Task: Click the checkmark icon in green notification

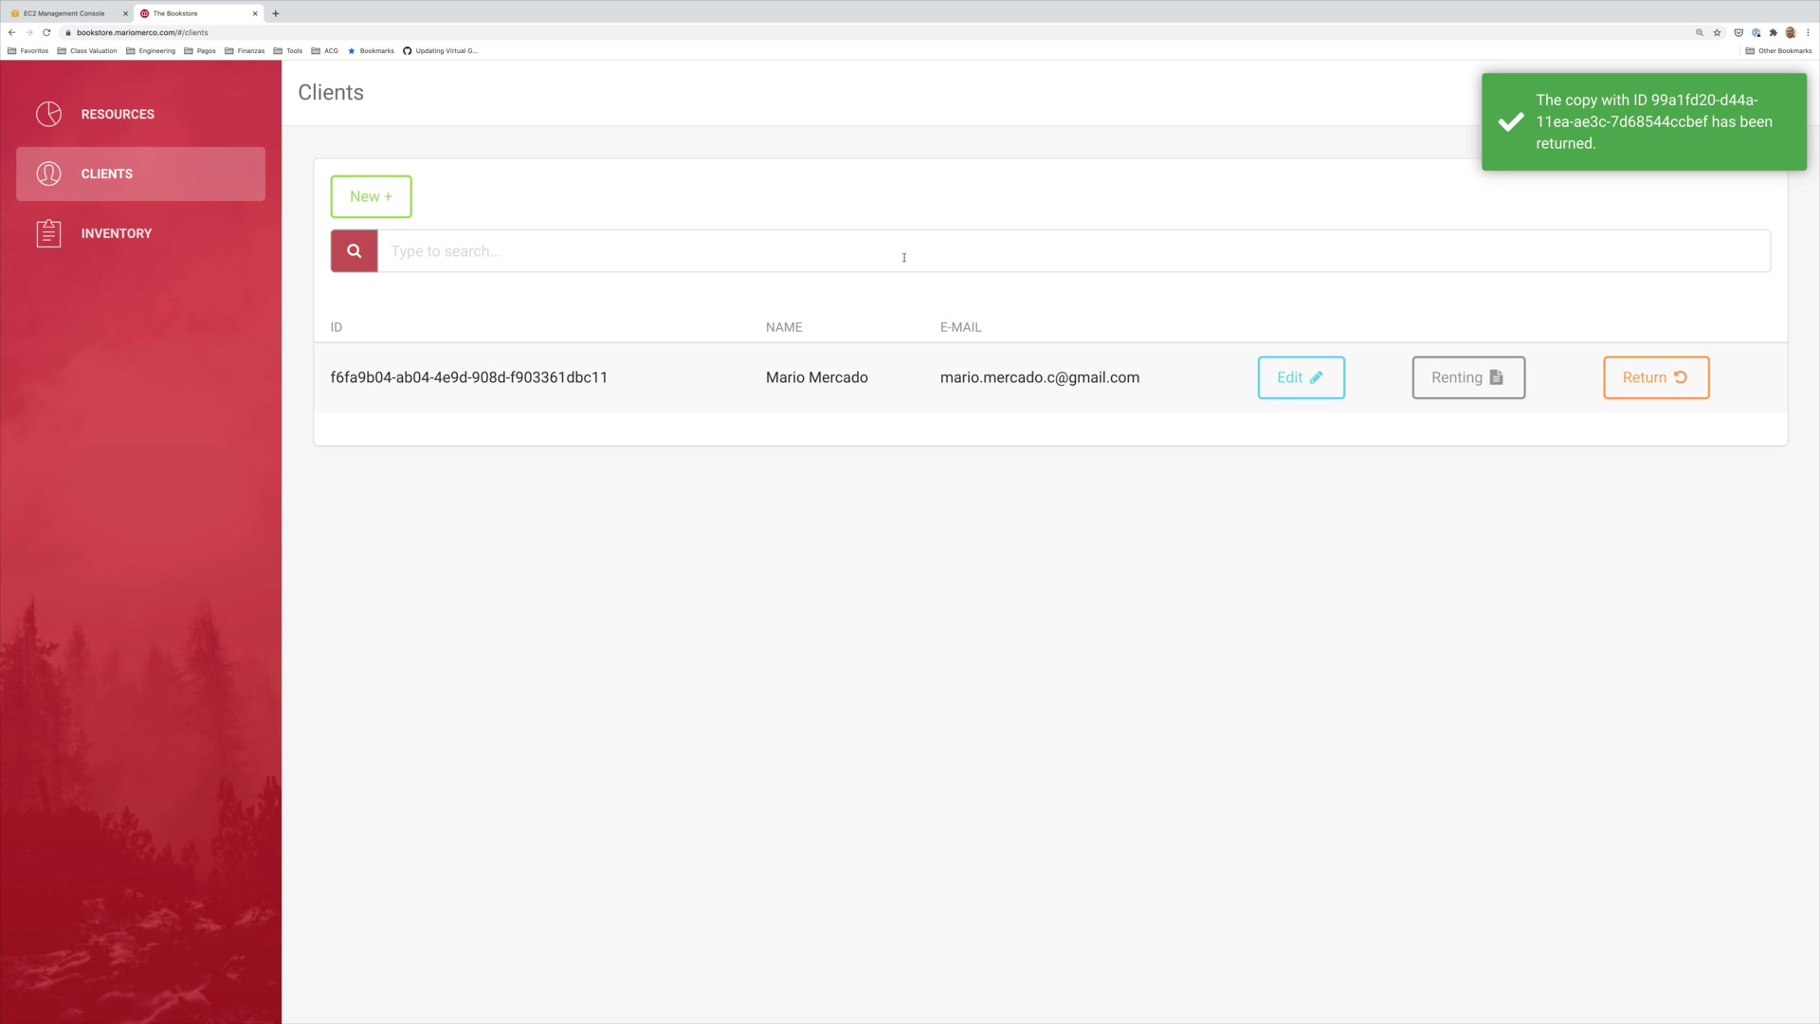Action: (x=1511, y=122)
